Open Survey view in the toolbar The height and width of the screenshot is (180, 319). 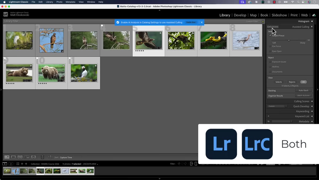tap(27, 157)
